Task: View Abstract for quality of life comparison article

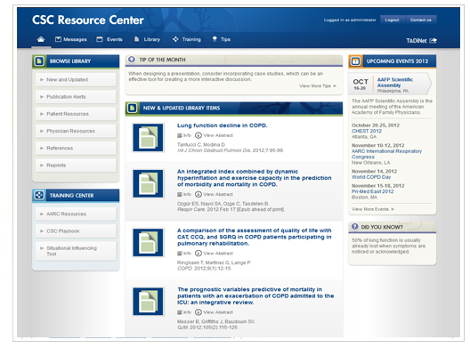Action: [x=214, y=254]
